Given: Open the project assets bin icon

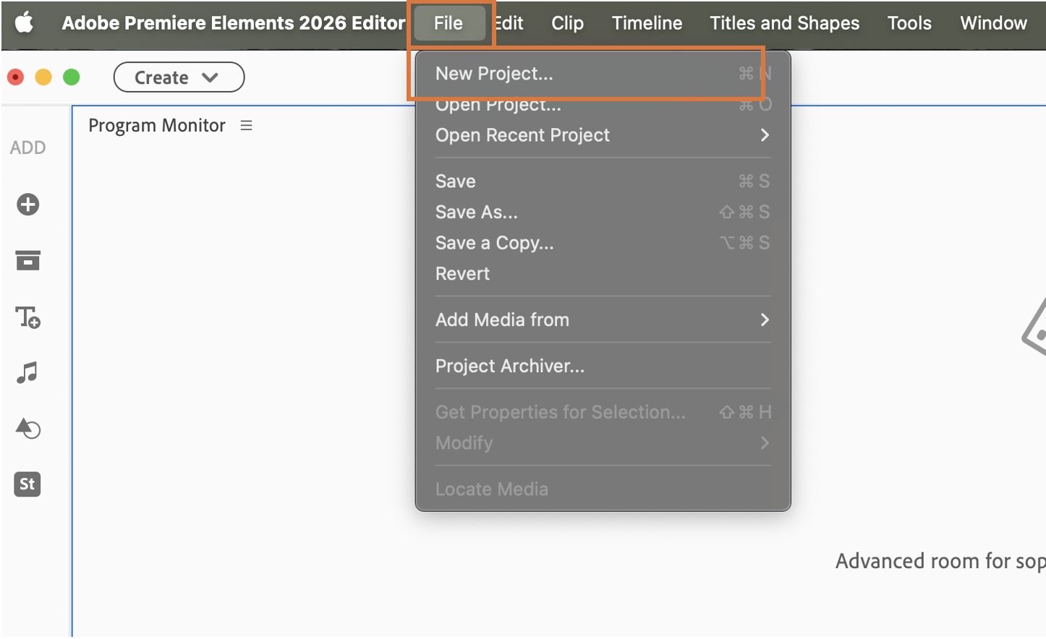Looking at the screenshot, I should pyautogui.click(x=28, y=260).
